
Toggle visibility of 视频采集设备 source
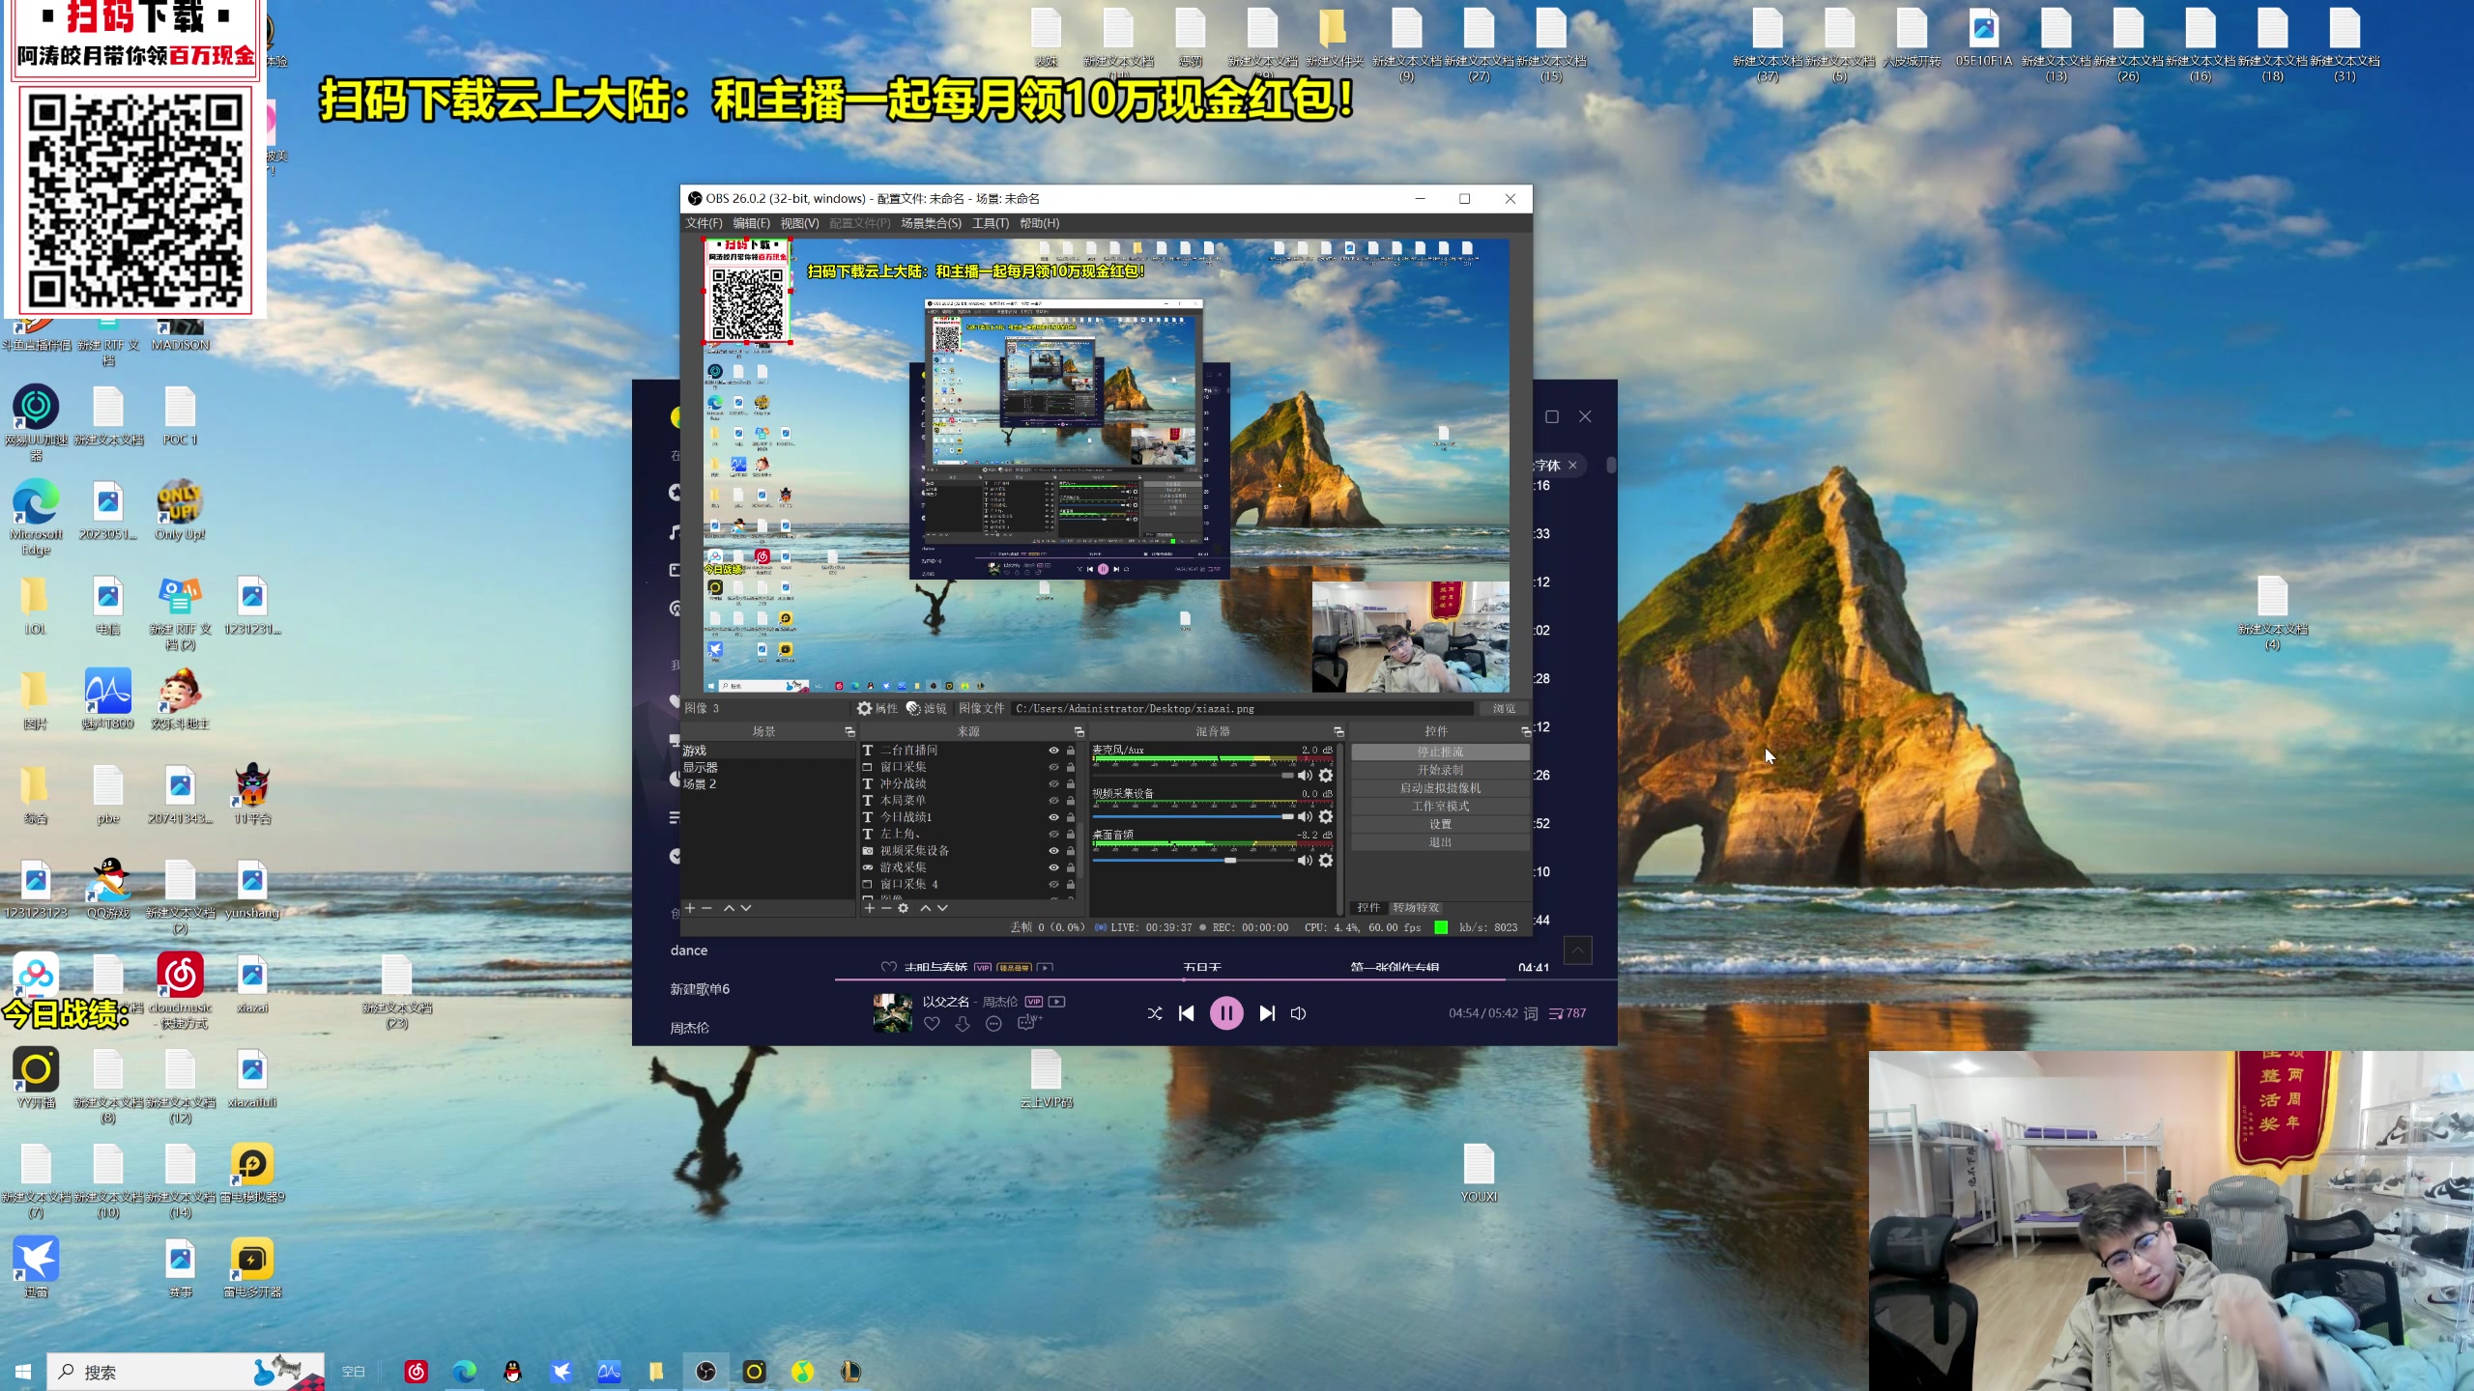[1053, 851]
